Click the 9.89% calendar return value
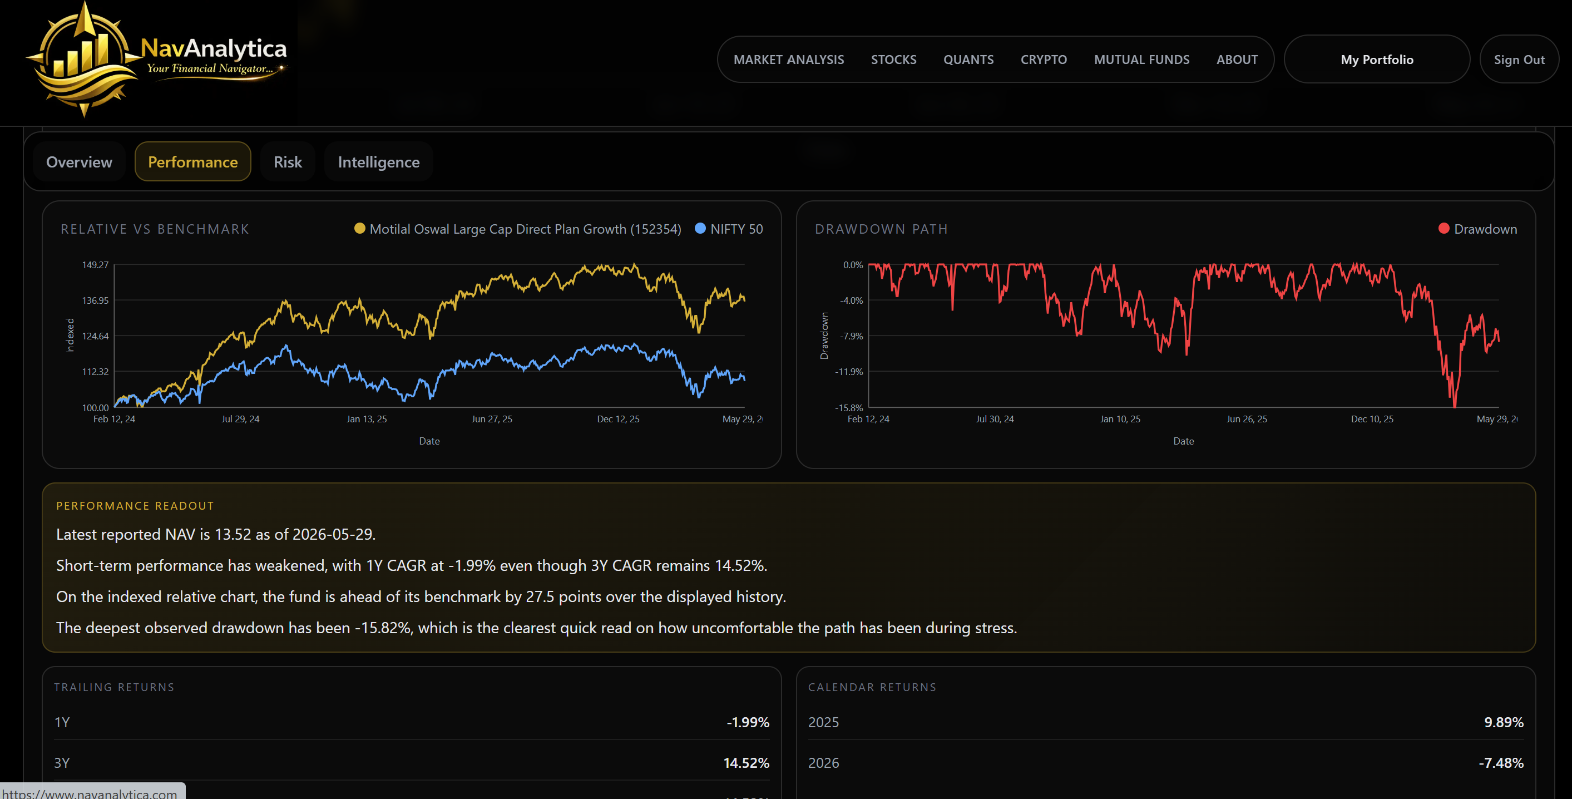Image resolution: width=1572 pixels, height=799 pixels. [x=1504, y=722]
